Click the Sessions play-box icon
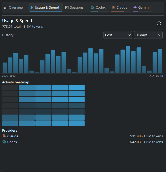166x172 pixels. pyautogui.click(x=67, y=7)
